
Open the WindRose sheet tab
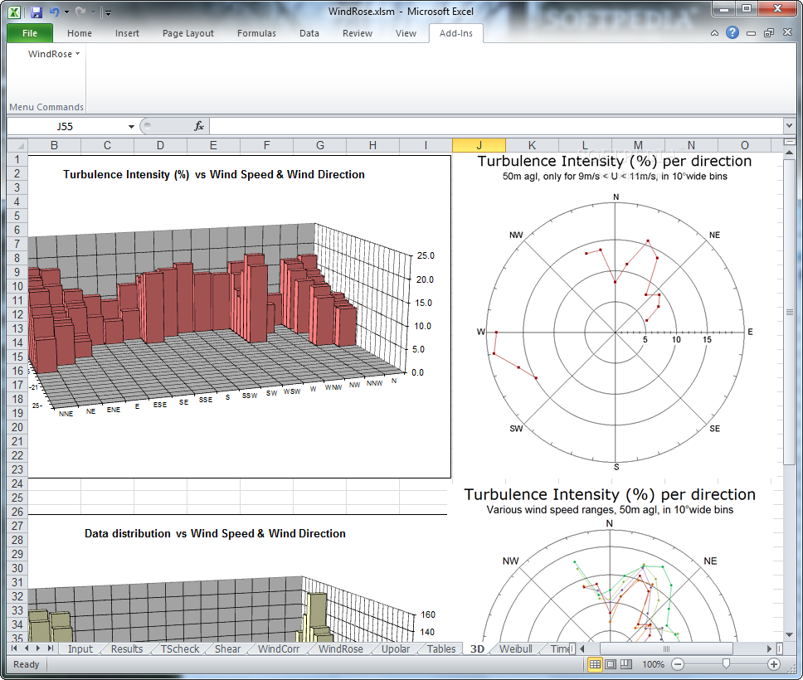[341, 648]
